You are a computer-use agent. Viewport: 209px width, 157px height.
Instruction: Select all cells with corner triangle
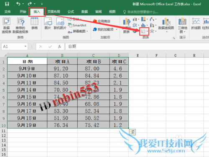click(5, 55)
